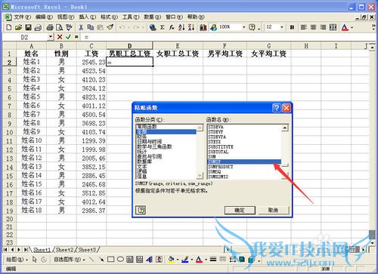Click the Cut scissors icon
The width and height of the screenshot is (378, 274).
[81, 27]
